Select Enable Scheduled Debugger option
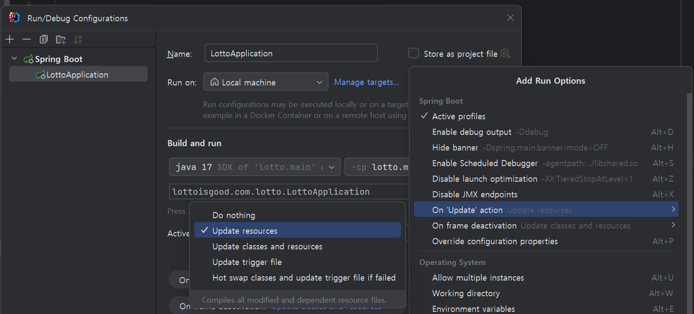This screenshot has height=314, width=694. (546, 163)
